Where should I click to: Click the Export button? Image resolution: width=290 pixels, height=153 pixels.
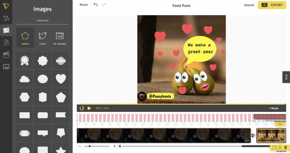[x=272, y=5]
